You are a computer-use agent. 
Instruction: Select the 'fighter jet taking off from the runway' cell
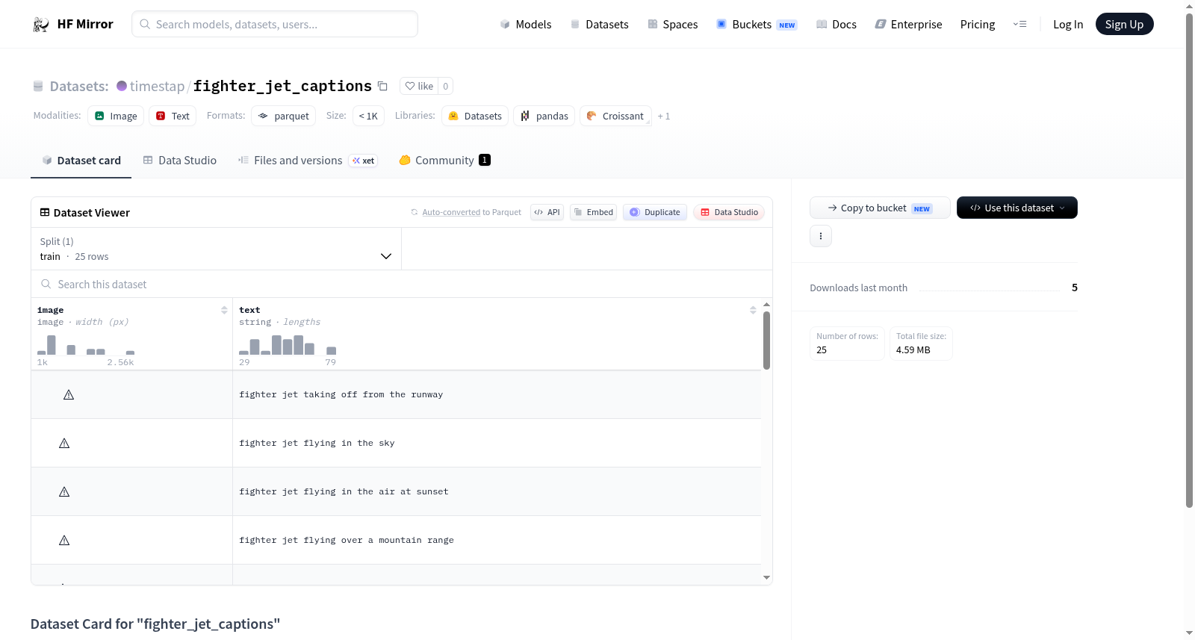click(x=497, y=394)
